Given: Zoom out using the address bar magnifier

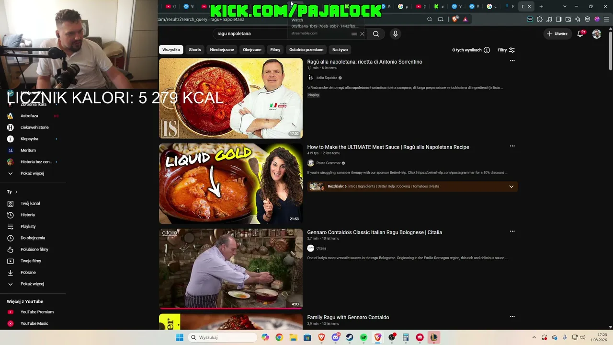Looking at the screenshot, I should [430, 19].
